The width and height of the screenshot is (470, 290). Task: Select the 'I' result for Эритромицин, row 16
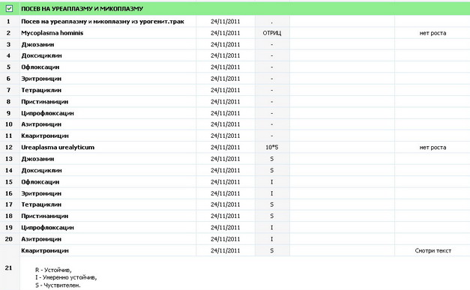click(272, 193)
